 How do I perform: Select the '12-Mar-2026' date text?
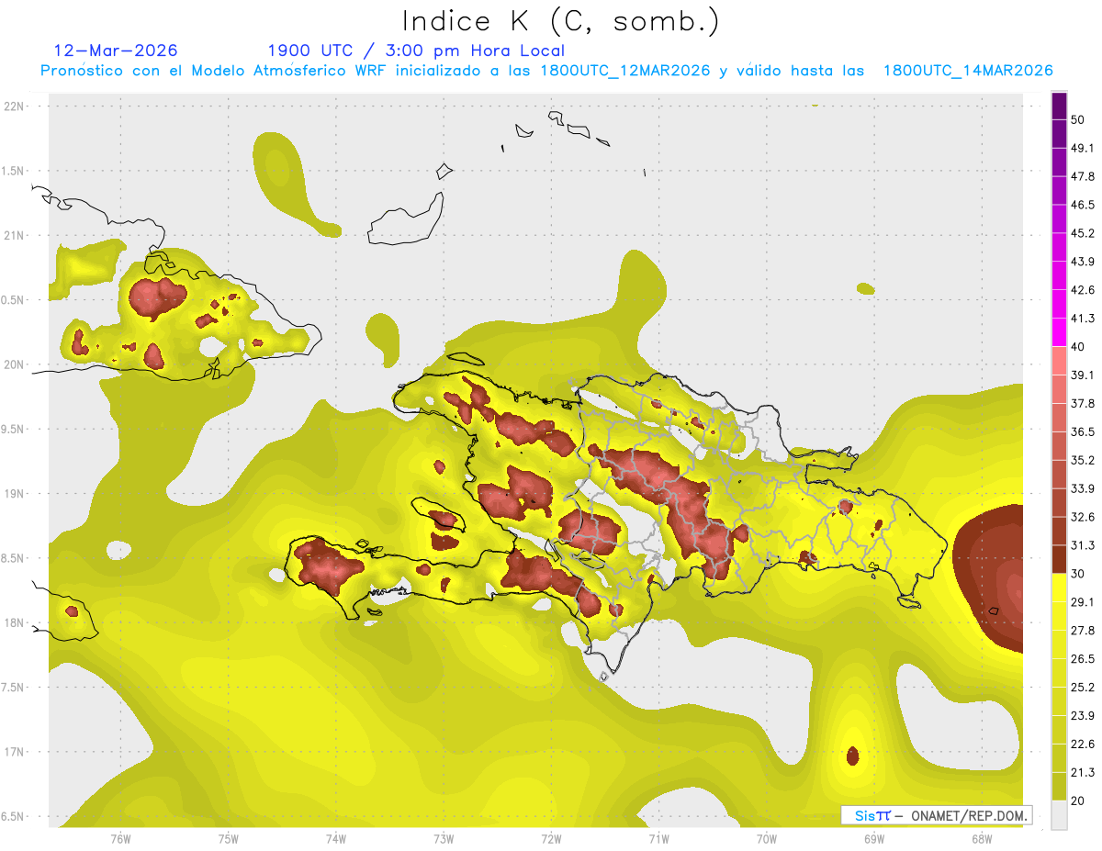pyautogui.click(x=116, y=50)
